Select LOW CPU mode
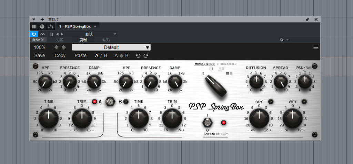353x164 pixels. (x=209, y=134)
